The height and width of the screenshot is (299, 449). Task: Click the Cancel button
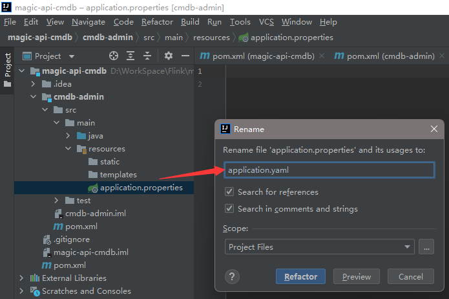(x=410, y=276)
